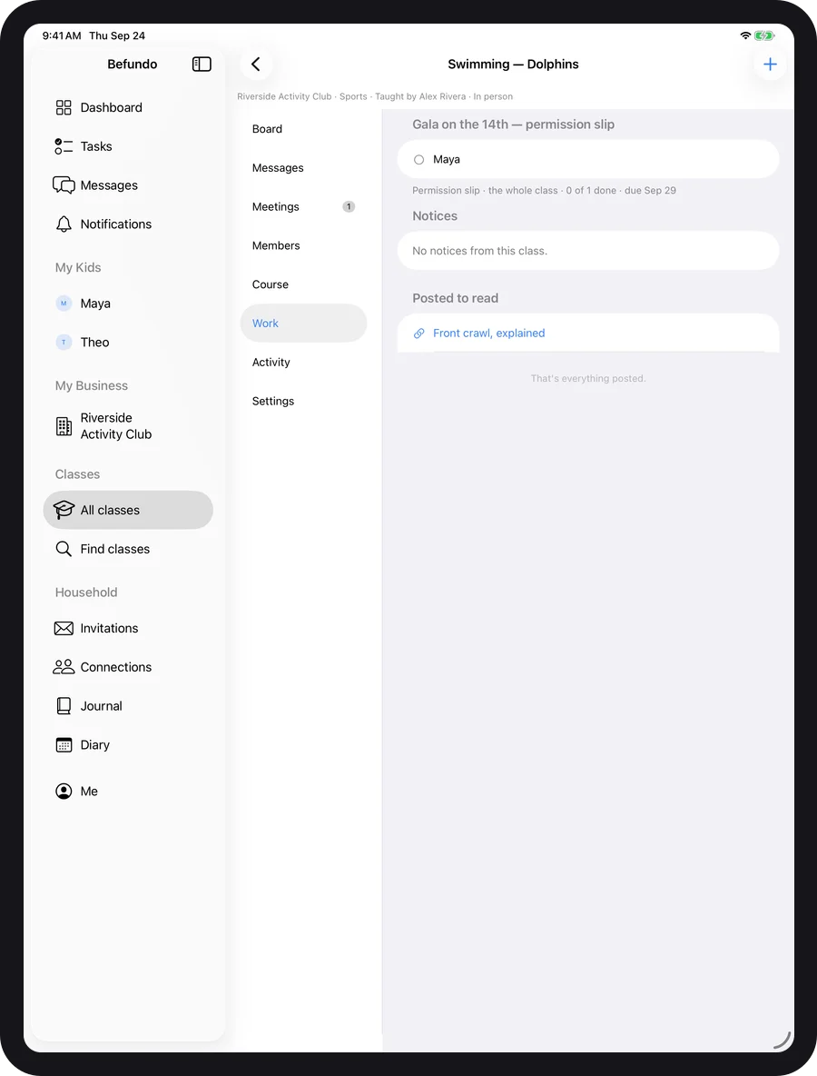Open the Front crawl, explained link
This screenshot has width=817, height=1076.
pyautogui.click(x=488, y=333)
